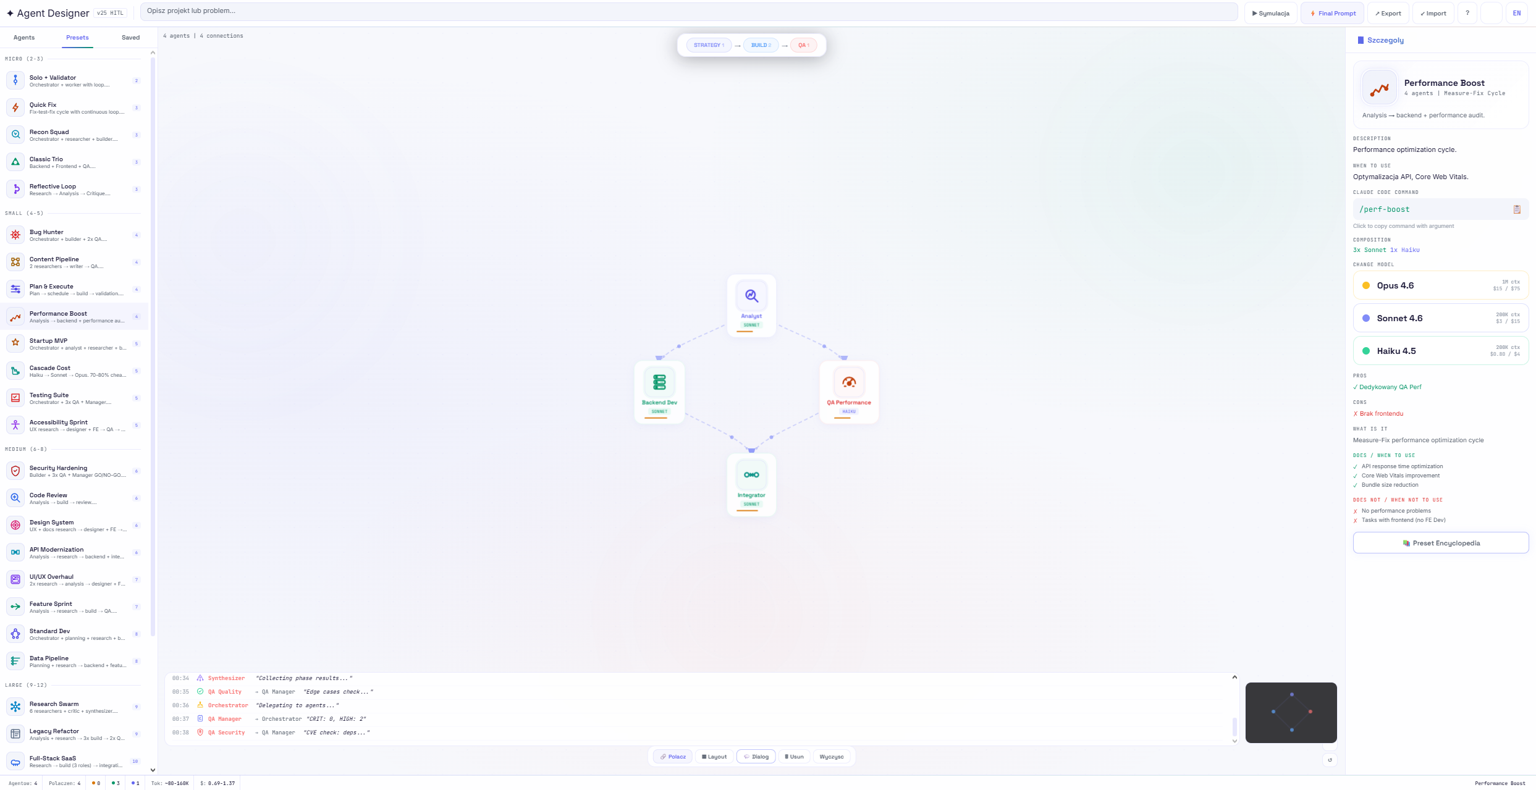Open the Agents tab
The image size is (1536, 790).
point(23,37)
